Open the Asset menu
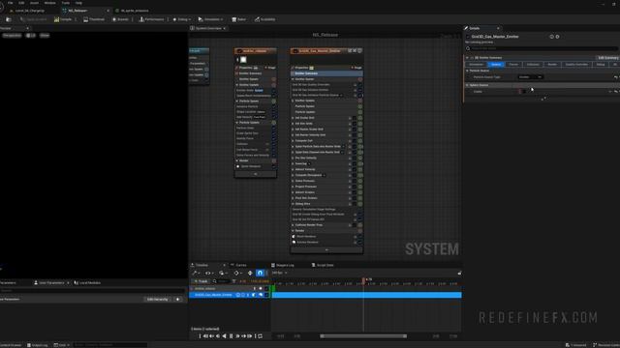620x348 pixels. [35, 3]
